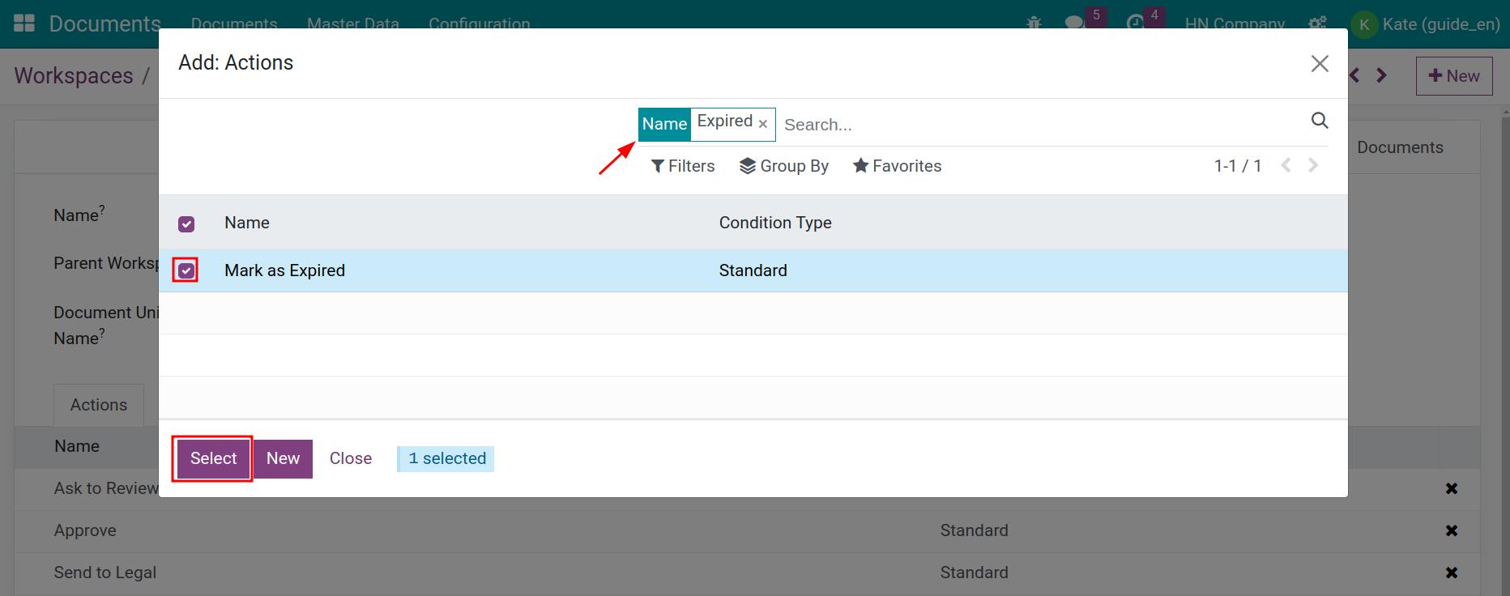
Task: Open the Configuration menu
Action: (480, 24)
